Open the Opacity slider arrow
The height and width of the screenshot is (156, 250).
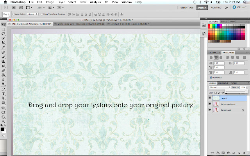click(x=247, y=87)
